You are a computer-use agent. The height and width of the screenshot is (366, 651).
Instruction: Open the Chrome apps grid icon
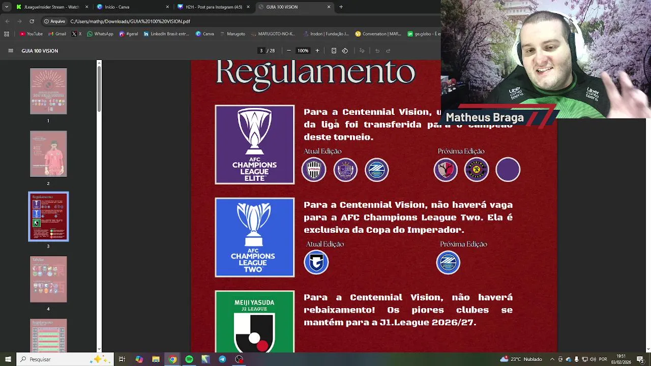point(7,34)
